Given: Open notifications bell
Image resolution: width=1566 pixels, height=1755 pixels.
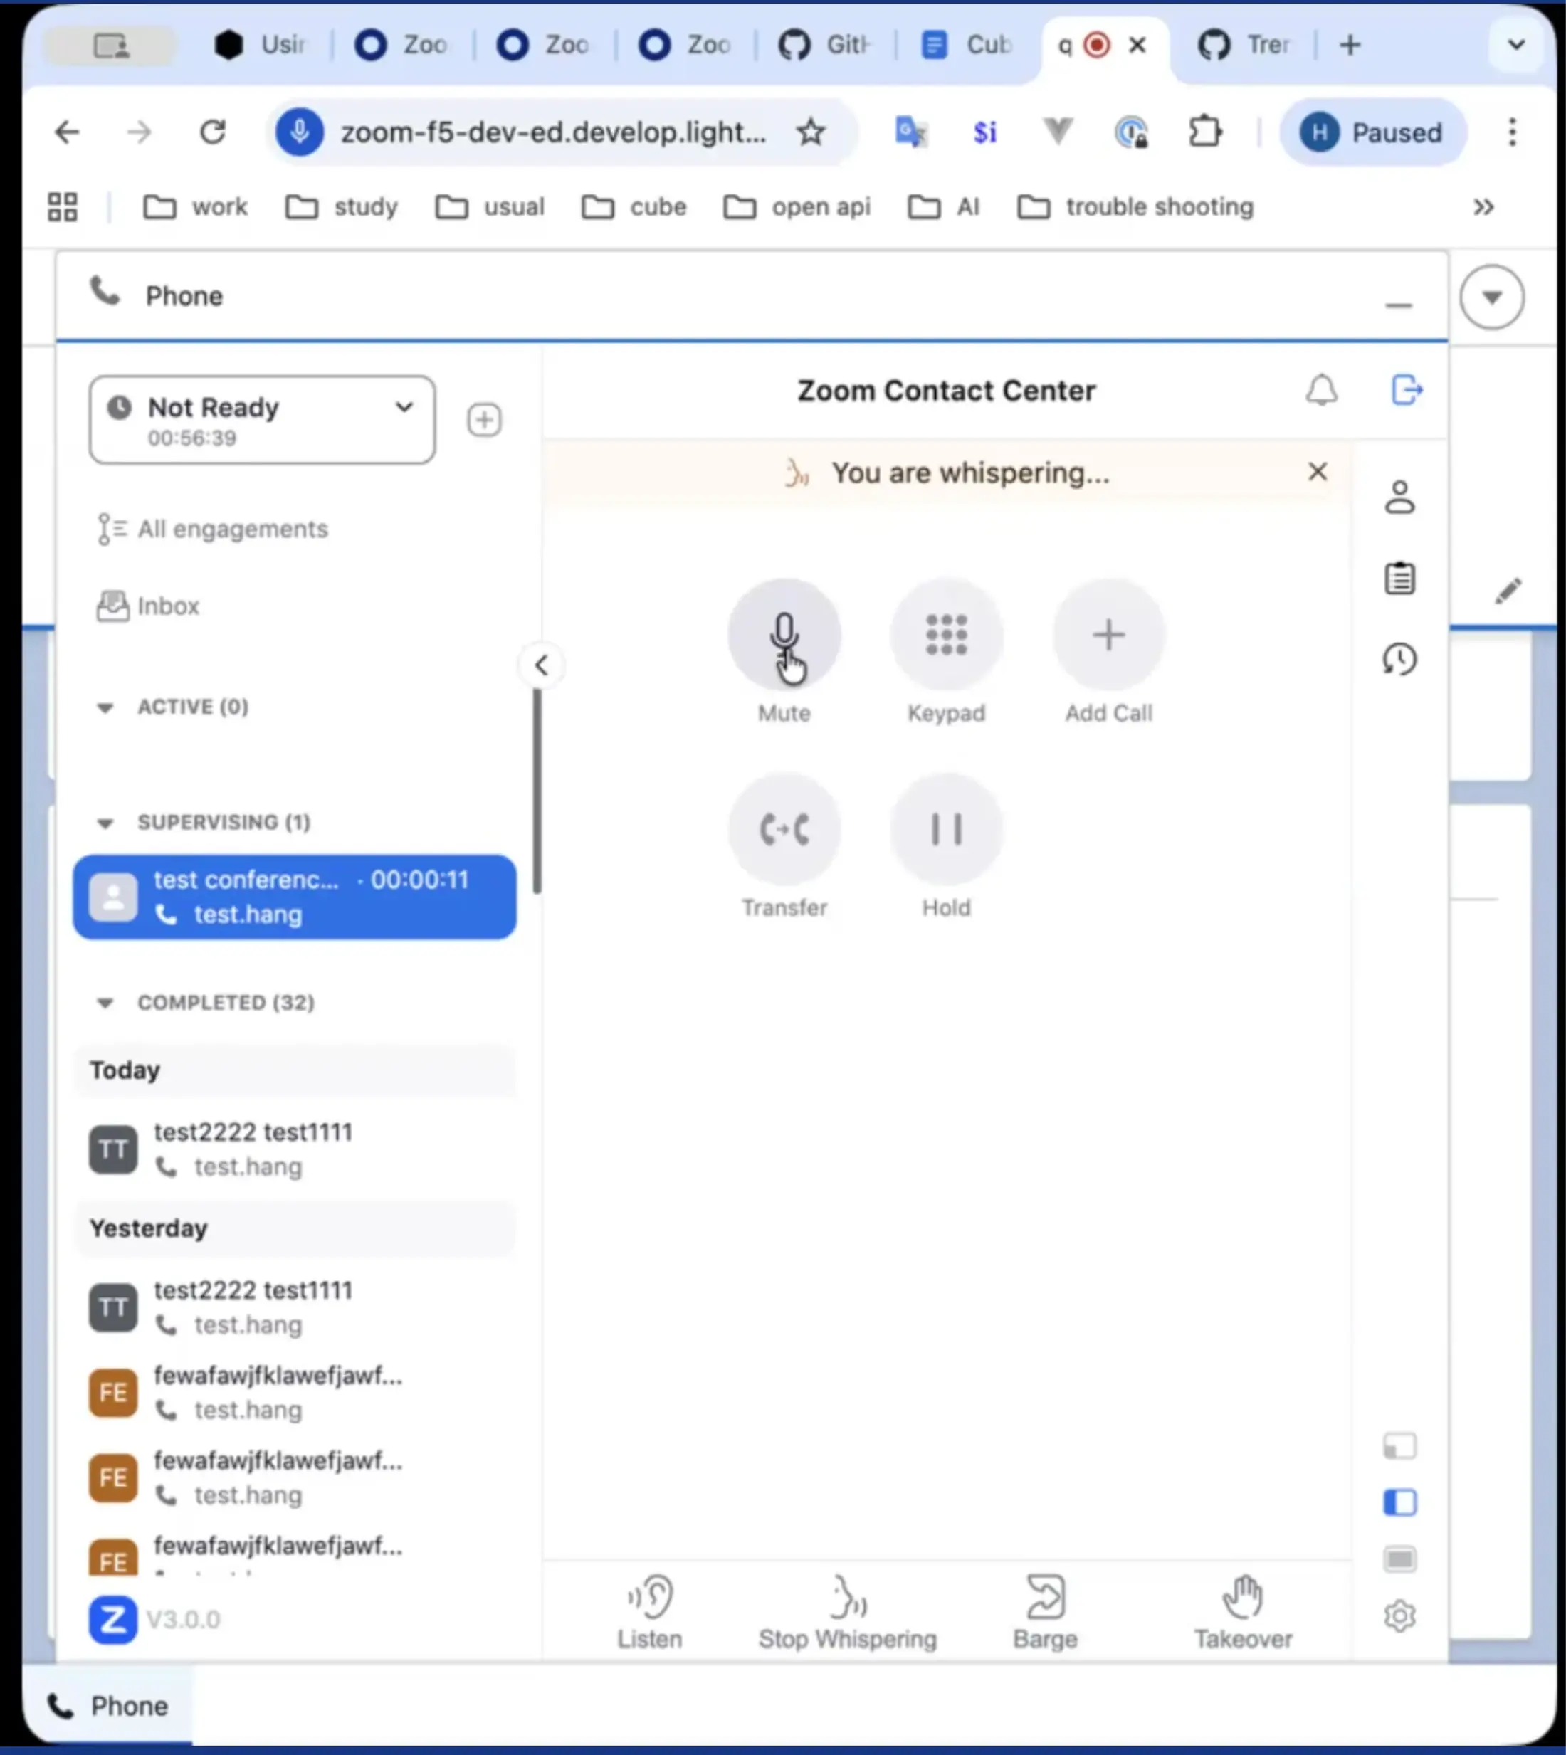Looking at the screenshot, I should (1322, 391).
